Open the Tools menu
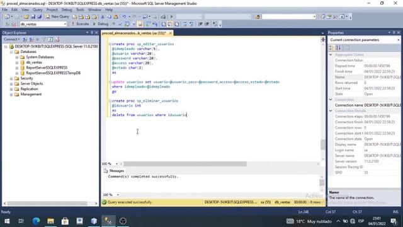The width and height of the screenshot is (403, 227). pyautogui.click(x=80, y=10)
